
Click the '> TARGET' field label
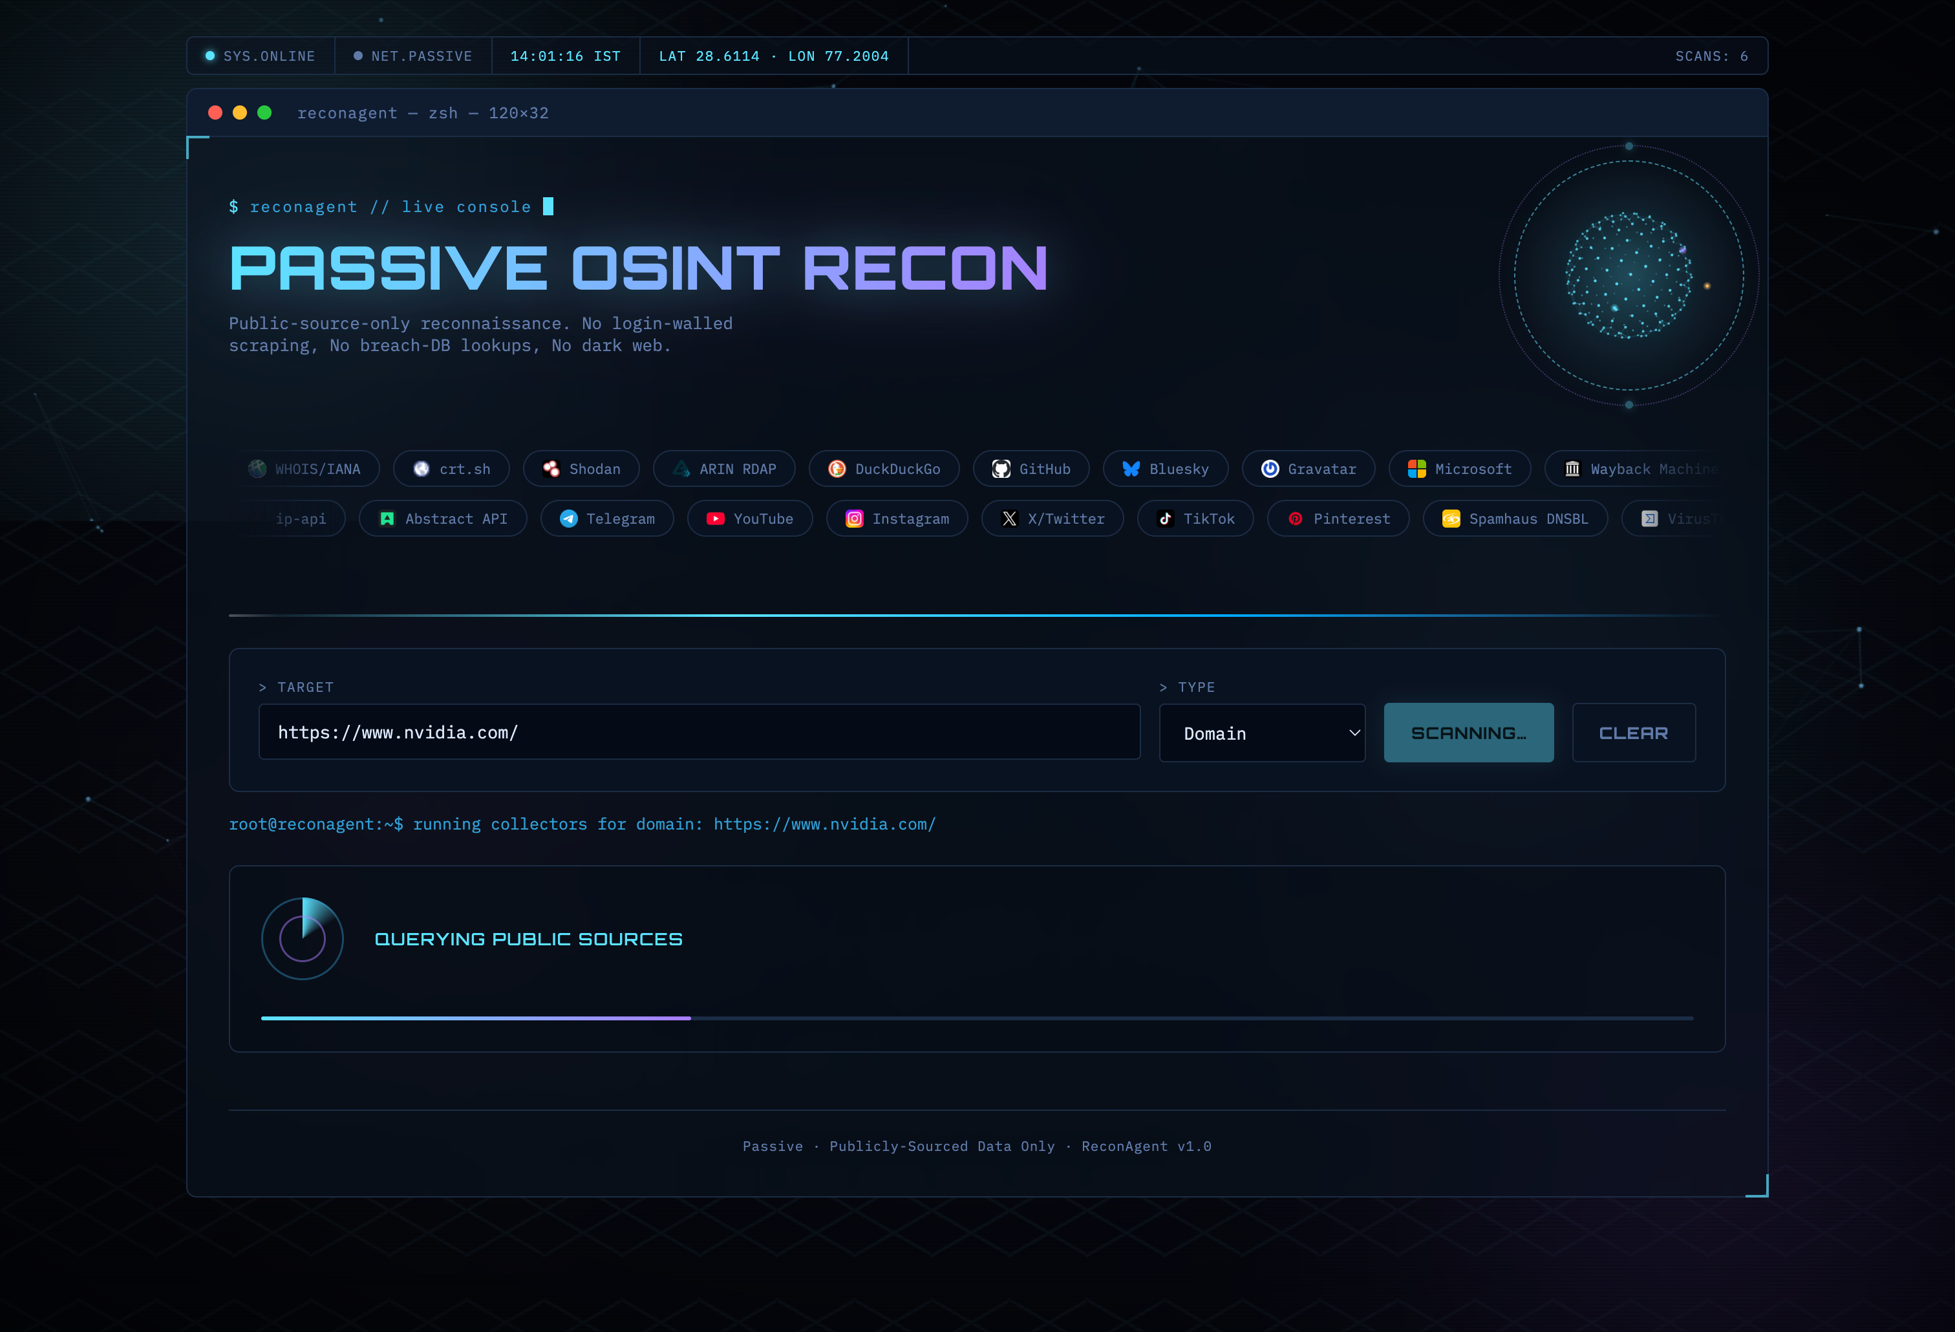[x=296, y=687]
